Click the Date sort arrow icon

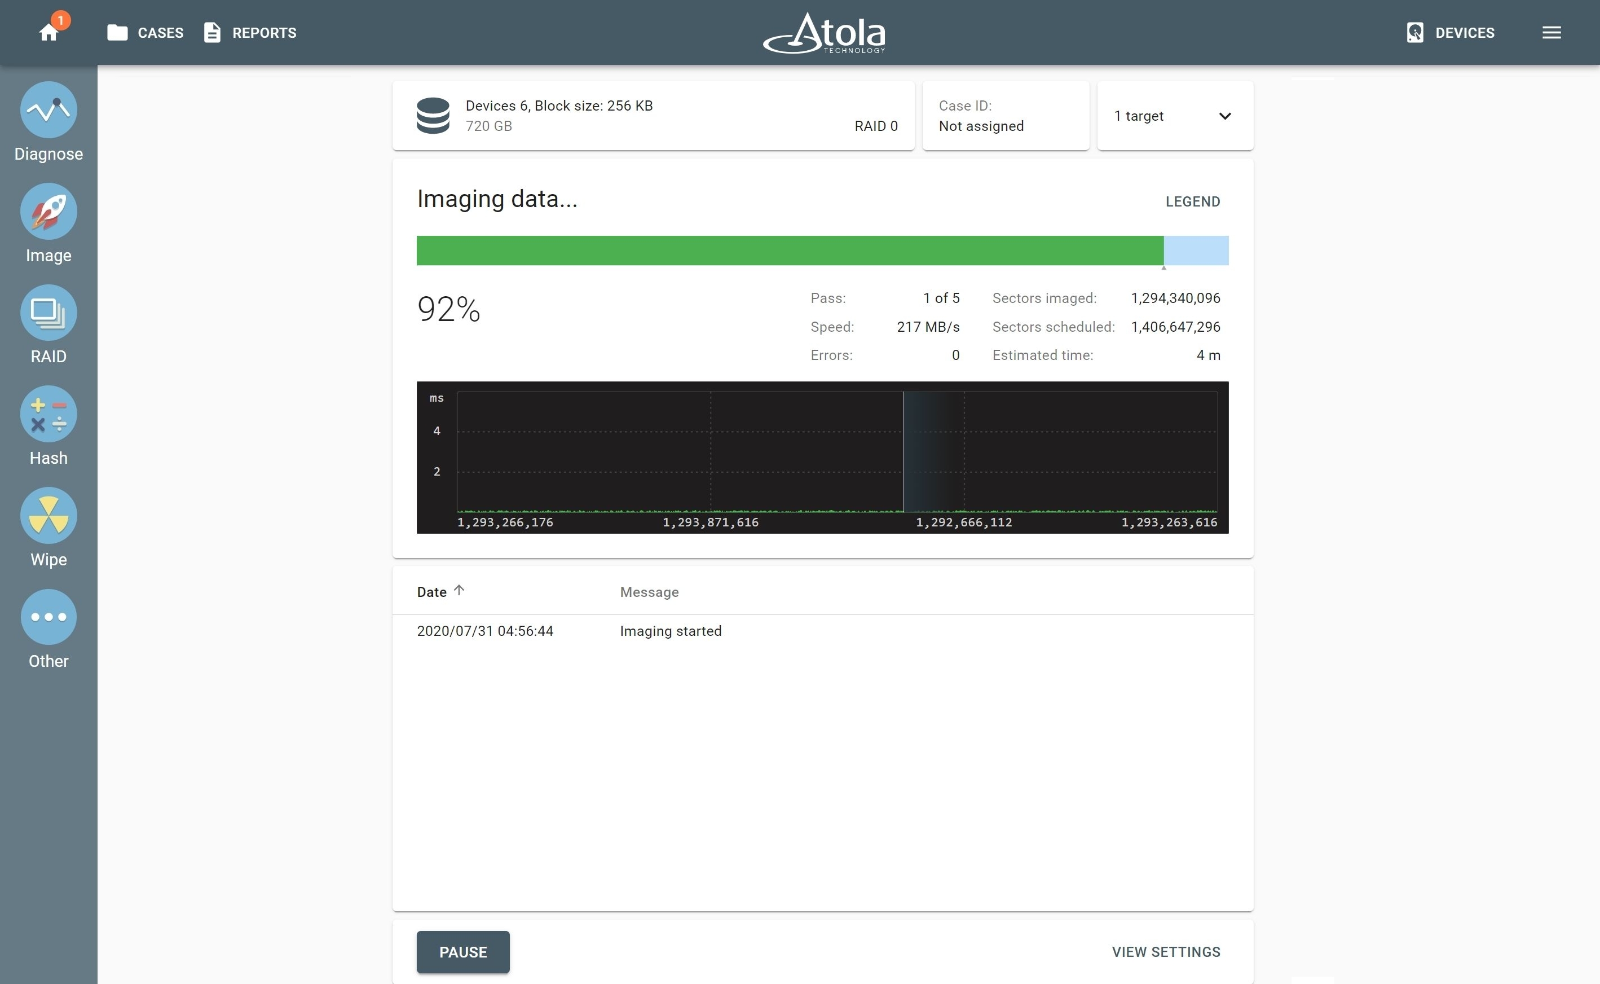(x=459, y=590)
